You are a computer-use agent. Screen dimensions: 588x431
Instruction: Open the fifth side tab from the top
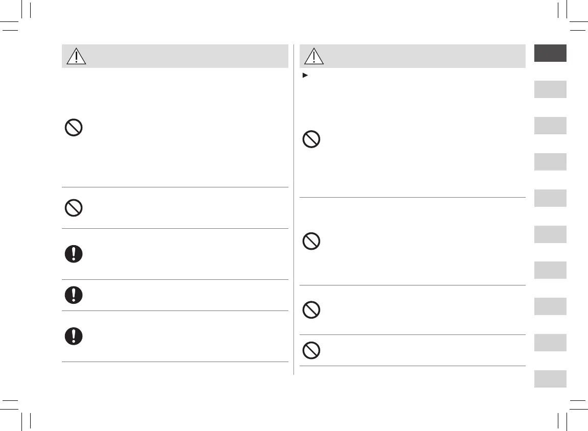coord(551,198)
